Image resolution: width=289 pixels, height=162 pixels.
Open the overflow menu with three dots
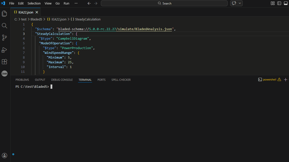pyautogui.click(x=76, y=3)
